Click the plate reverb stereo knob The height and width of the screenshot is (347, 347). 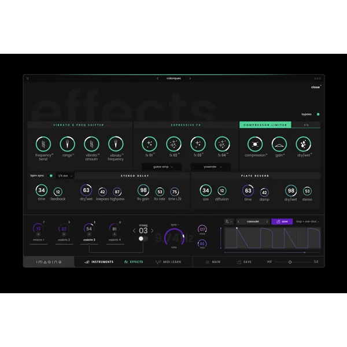point(307,191)
